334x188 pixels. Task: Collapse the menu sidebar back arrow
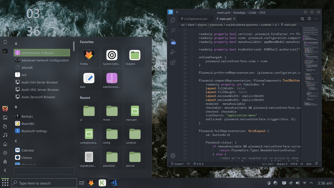pos(5,170)
